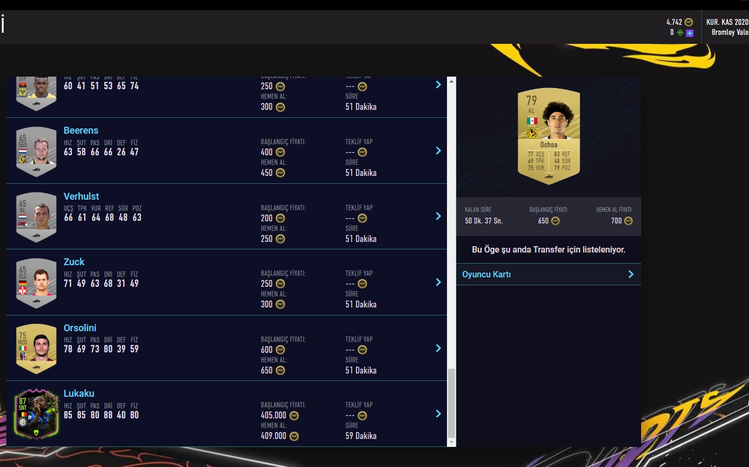Click the Zuck player name link
Viewport: 749px width, 467px height.
coord(74,262)
